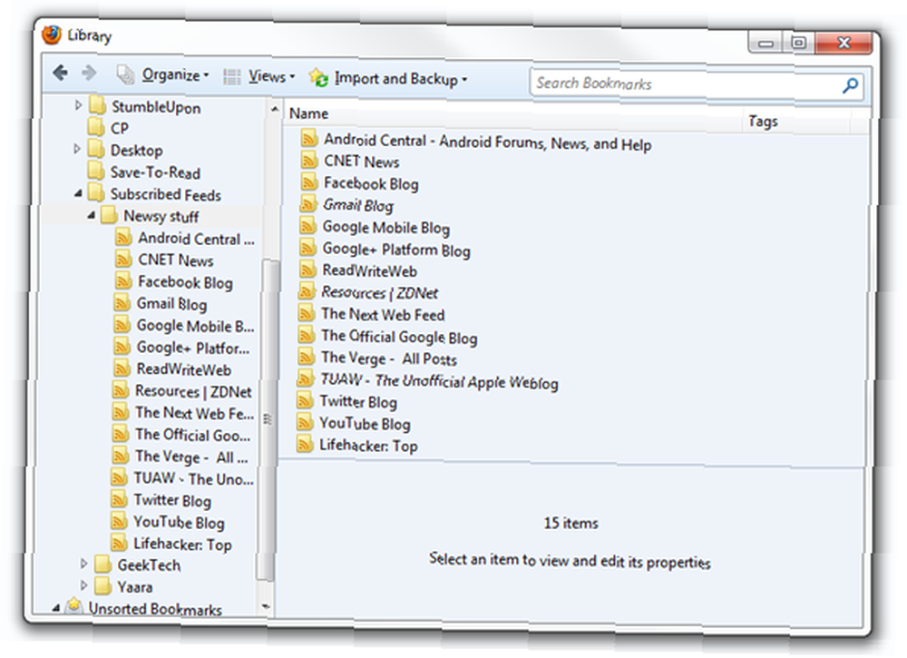This screenshot has height=658, width=907.
Task: Expand the StumbleUpon folder
Action: pos(78,105)
